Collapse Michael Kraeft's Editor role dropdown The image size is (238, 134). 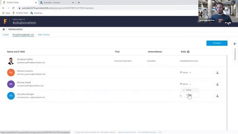coord(186,84)
